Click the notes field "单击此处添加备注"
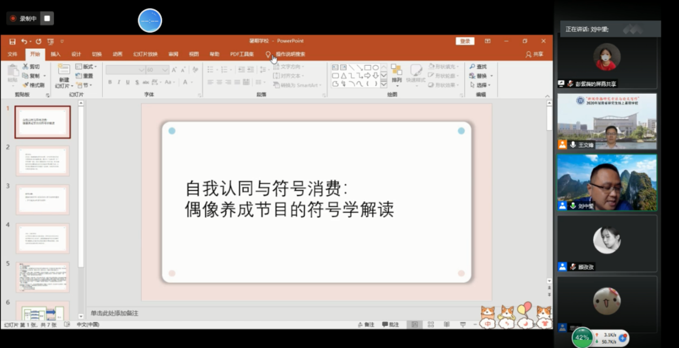 point(114,313)
